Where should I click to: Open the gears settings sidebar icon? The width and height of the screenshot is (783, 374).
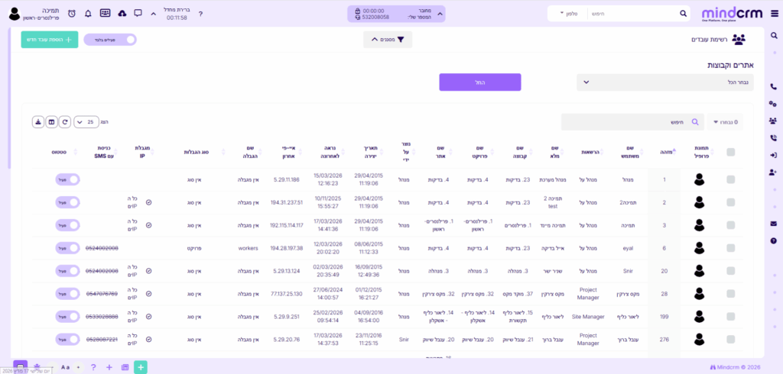[774, 103]
